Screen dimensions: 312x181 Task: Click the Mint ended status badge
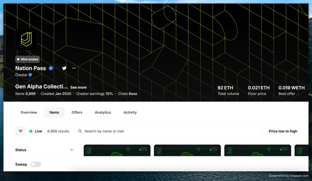(x=28, y=59)
